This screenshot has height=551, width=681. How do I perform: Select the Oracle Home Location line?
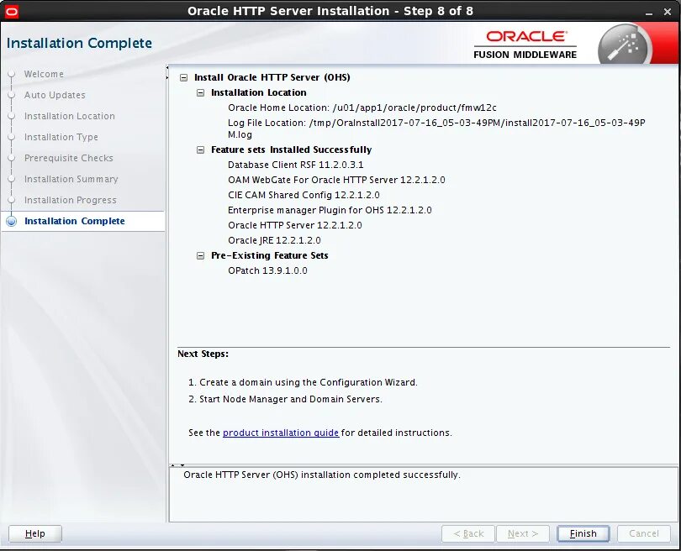pos(362,108)
